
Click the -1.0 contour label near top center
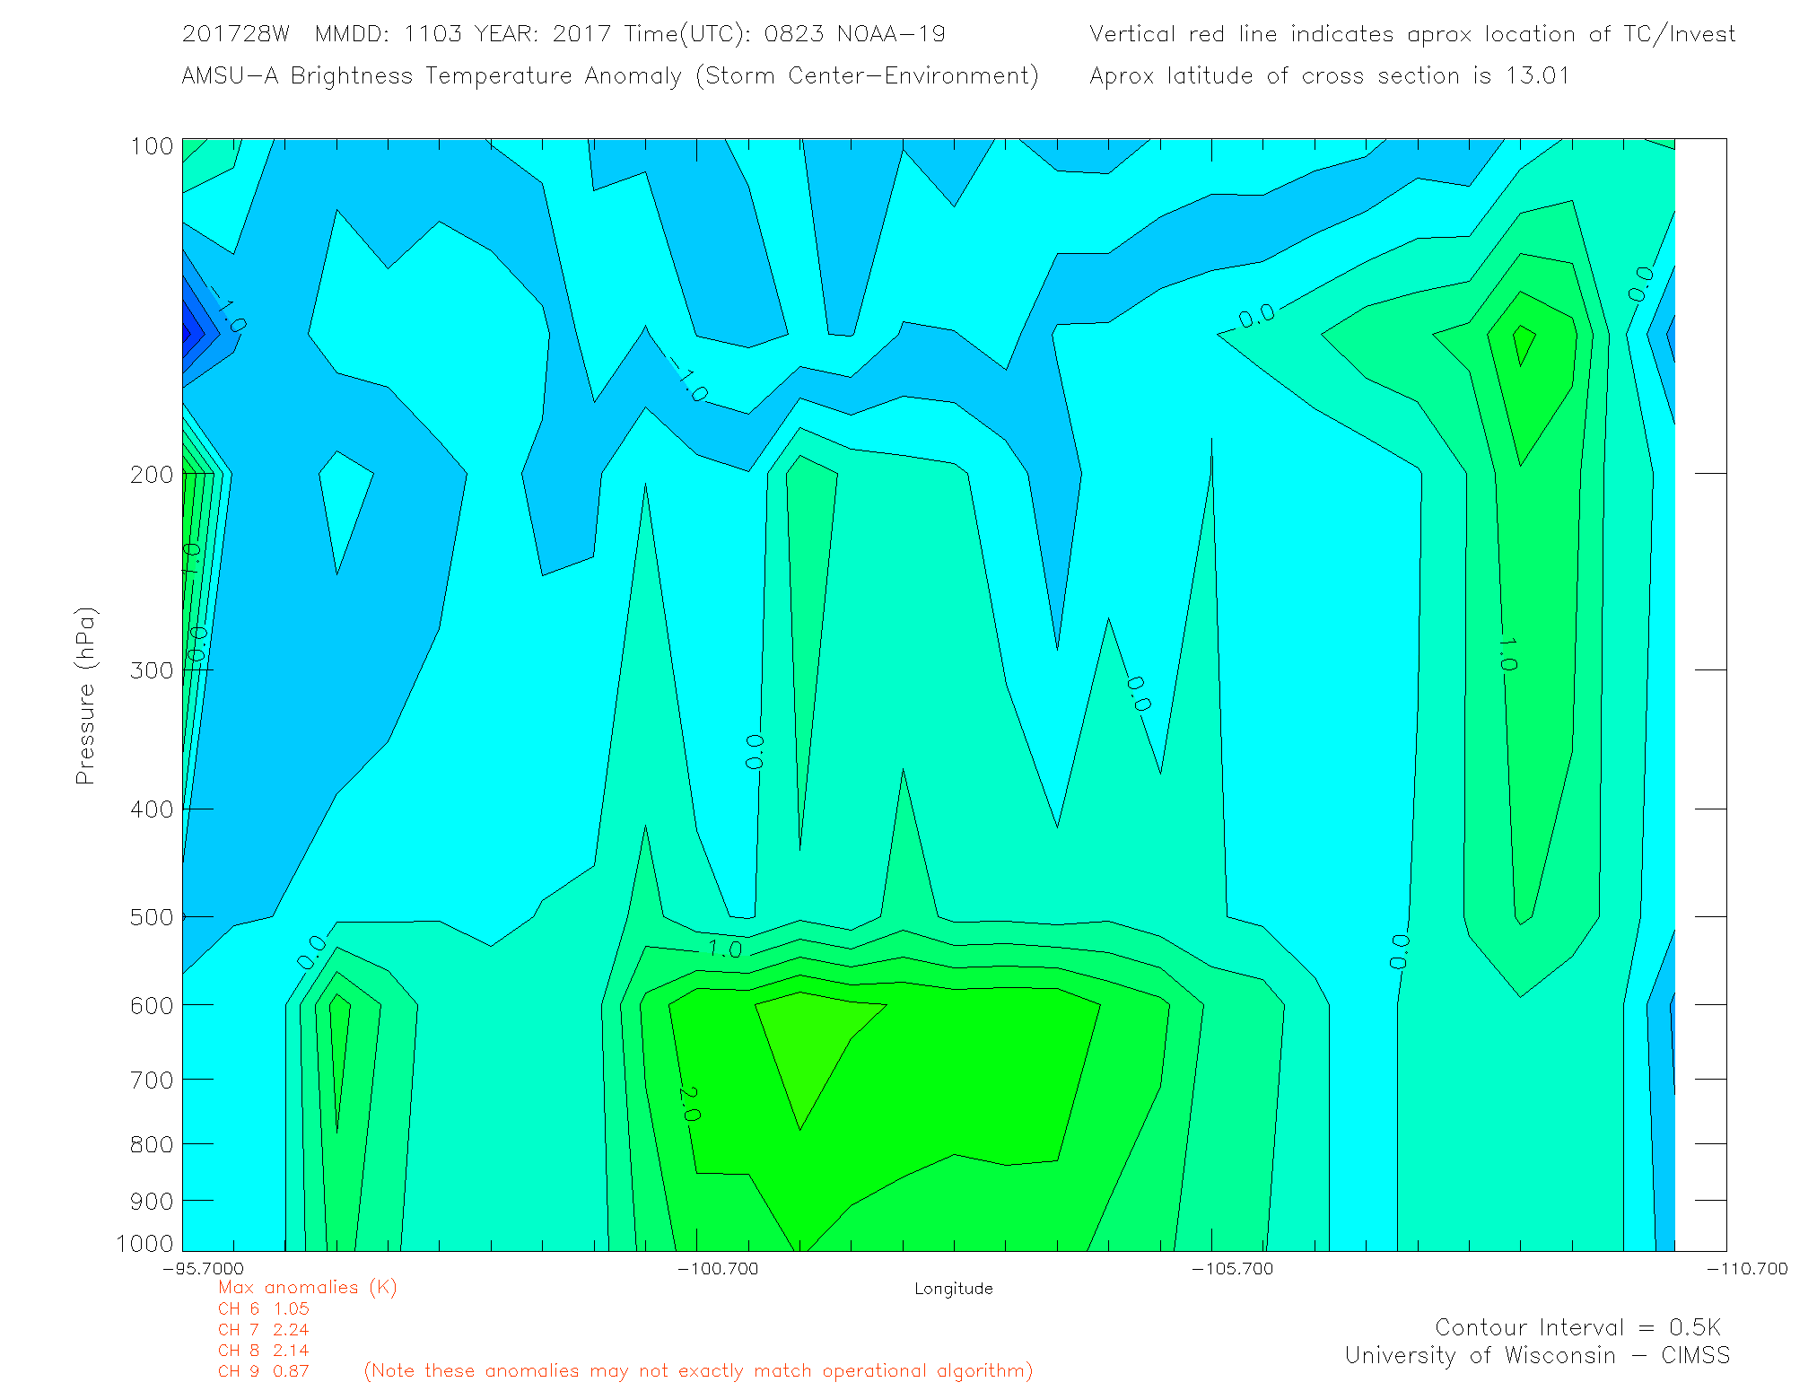coord(689,380)
